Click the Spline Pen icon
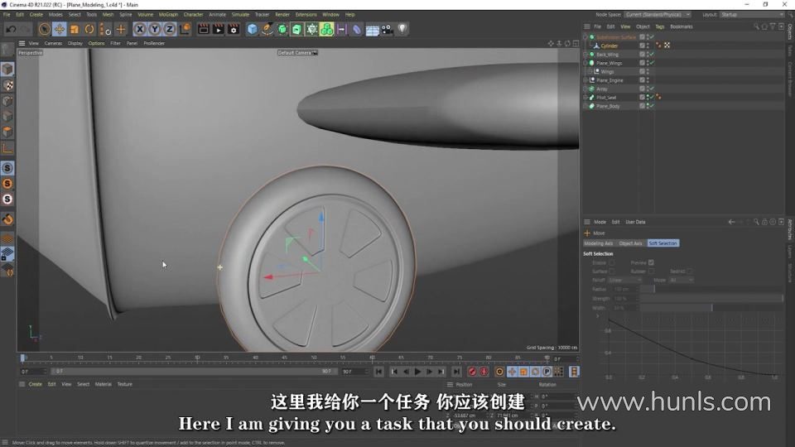 click(267, 30)
